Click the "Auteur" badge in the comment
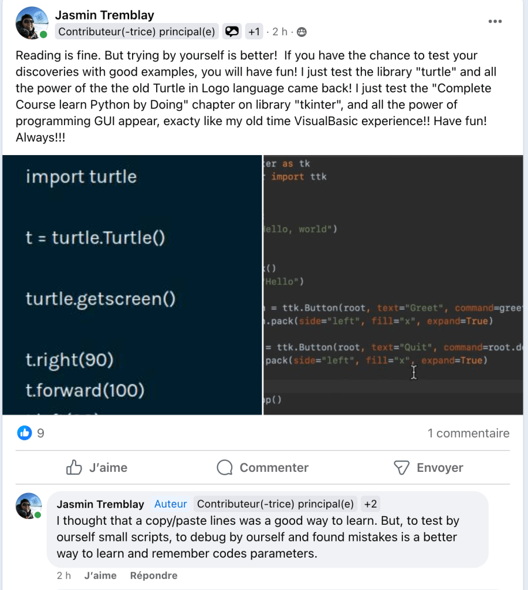 [171, 504]
